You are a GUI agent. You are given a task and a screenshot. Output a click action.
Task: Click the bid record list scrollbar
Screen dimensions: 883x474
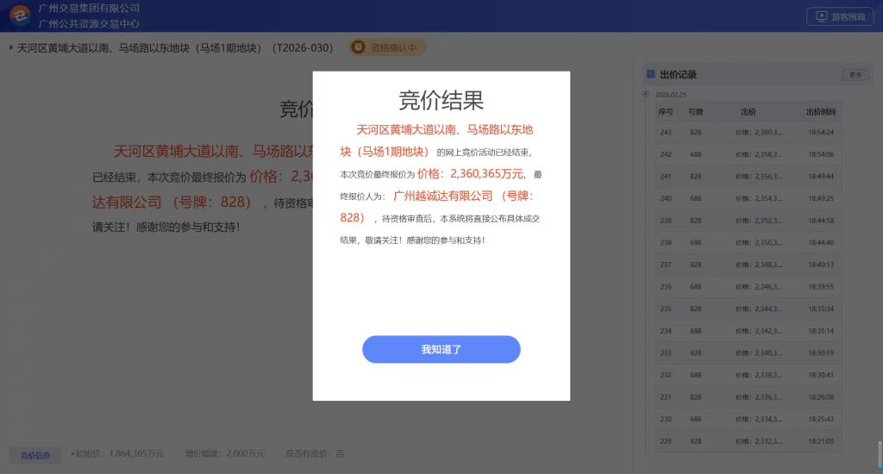point(880,454)
